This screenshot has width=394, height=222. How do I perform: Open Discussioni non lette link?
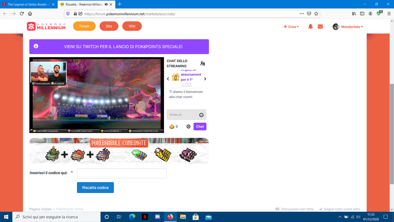pos(295,209)
